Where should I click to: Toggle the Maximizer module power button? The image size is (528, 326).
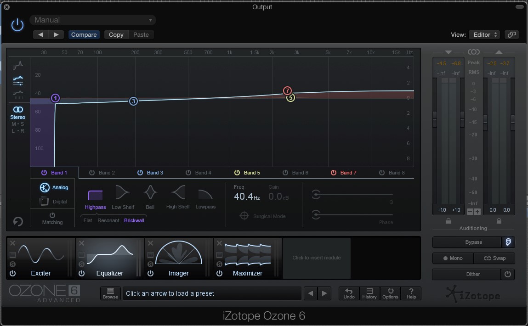point(219,273)
